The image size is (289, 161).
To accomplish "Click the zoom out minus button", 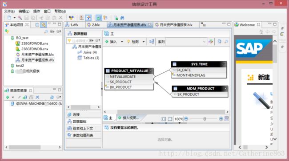I will (x=186, y=119).
